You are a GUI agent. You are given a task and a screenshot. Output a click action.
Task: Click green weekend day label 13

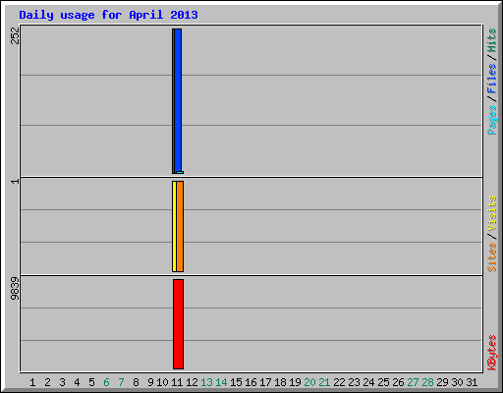[x=206, y=382]
